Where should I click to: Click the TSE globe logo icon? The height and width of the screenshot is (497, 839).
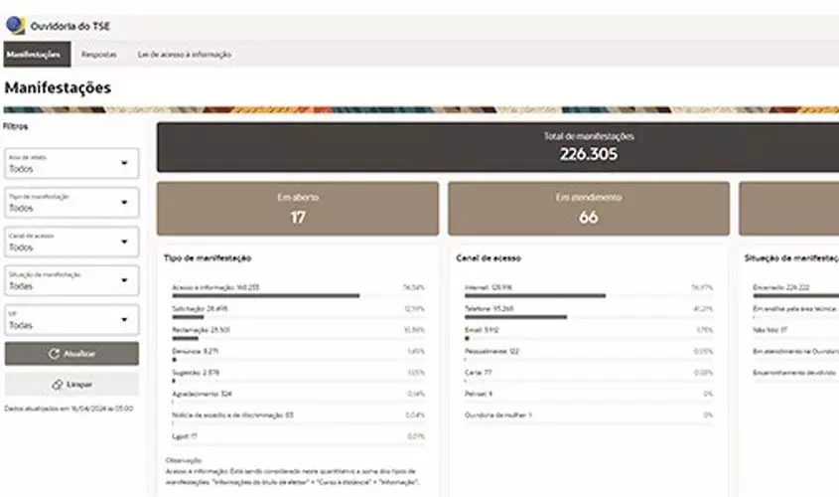point(15,25)
